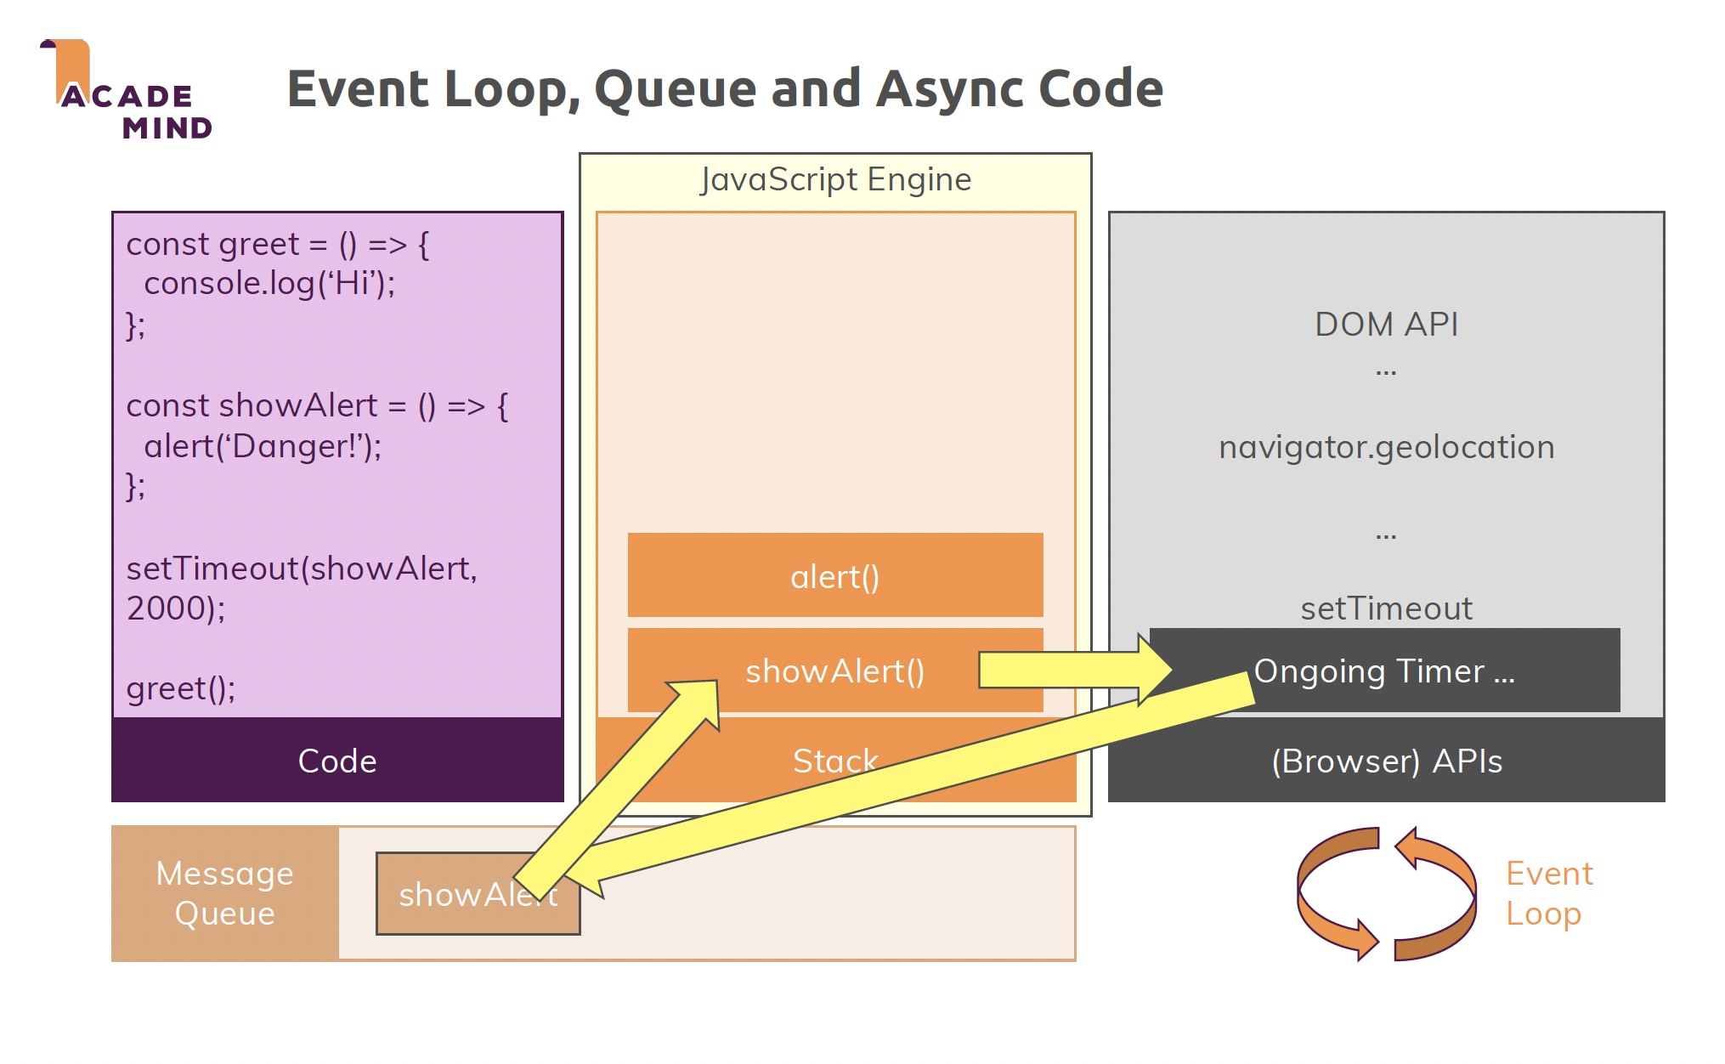Select the 'const showAlert = () => {' line
This screenshot has height=1064, width=1725.
tap(317, 406)
